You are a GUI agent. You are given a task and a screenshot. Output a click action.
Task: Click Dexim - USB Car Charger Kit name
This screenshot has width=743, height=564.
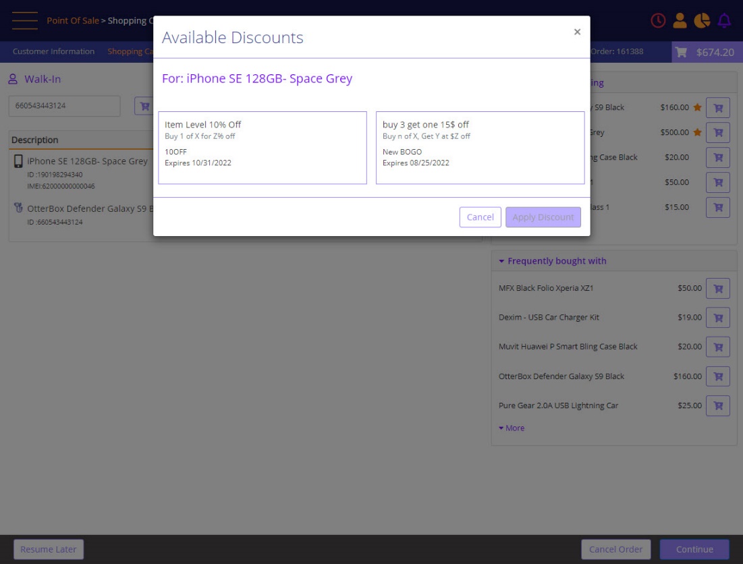(549, 317)
